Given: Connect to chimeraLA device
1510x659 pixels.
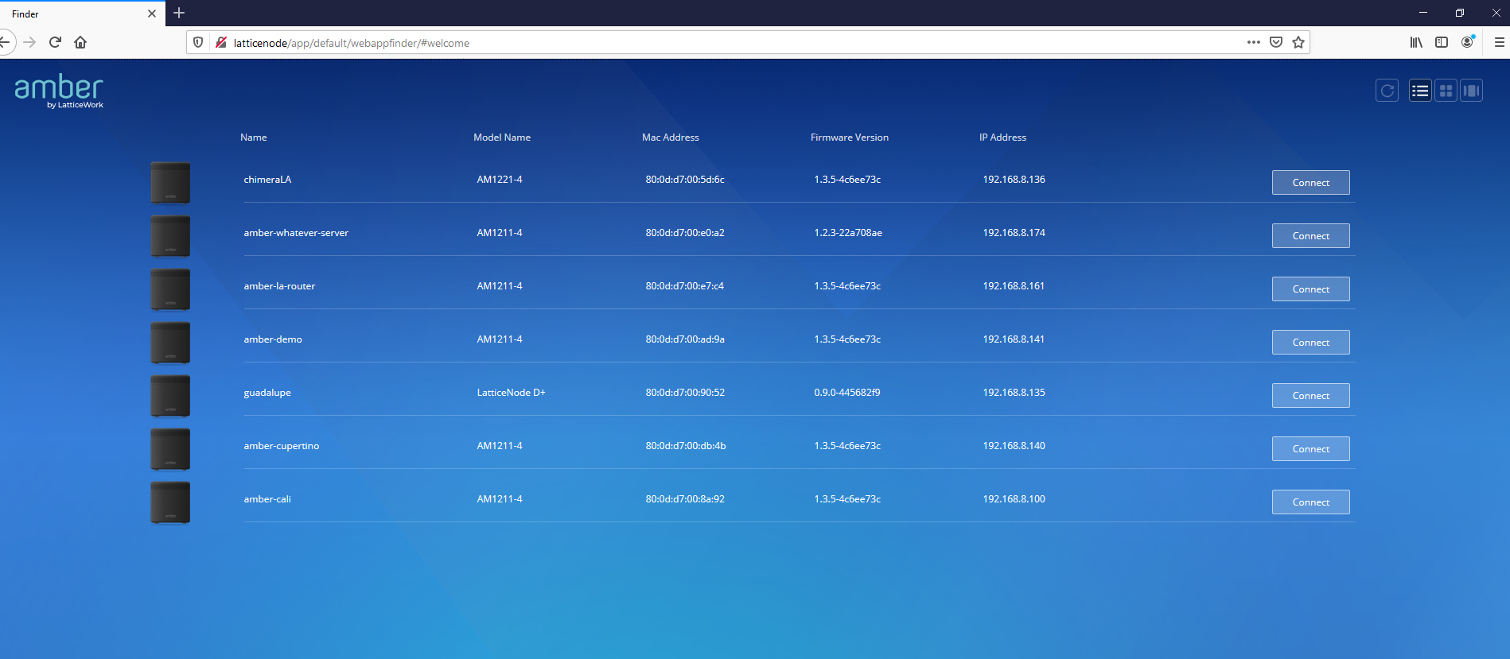Looking at the screenshot, I should tap(1310, 183).
